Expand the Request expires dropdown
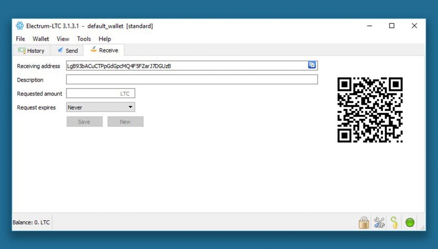This screenshot has width=438, height=249. (x=100, y=107)
